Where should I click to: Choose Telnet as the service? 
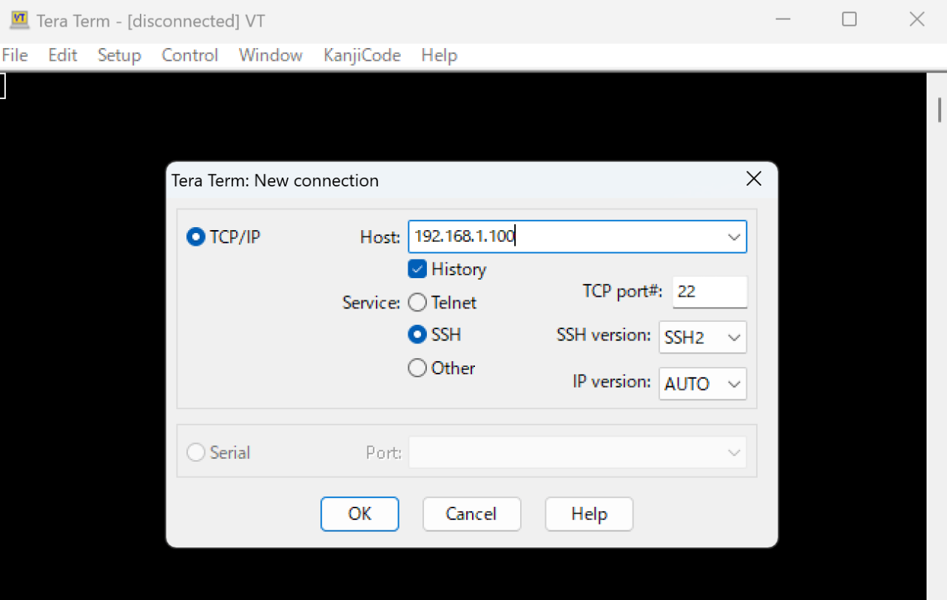pyautogui.click(x=417, y=302)
